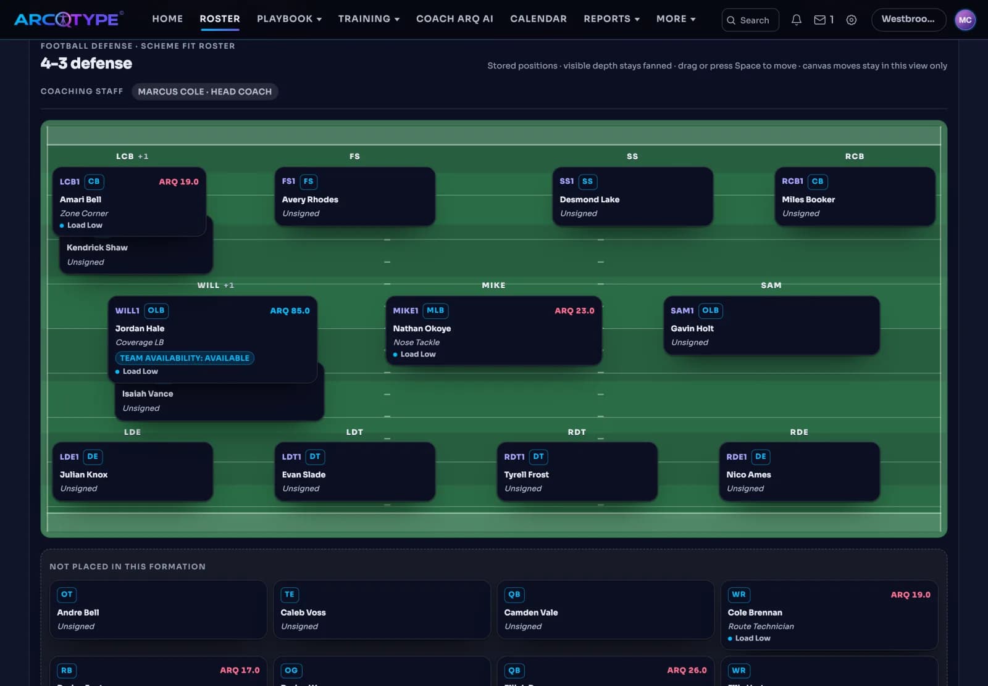
Task: Expand the Training menu
Action: pyautogui.click(x=369, y=19)
